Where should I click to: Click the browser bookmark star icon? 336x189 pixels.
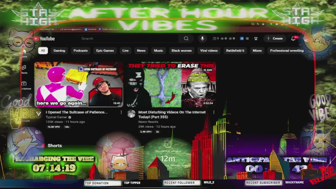click(263, 24)
